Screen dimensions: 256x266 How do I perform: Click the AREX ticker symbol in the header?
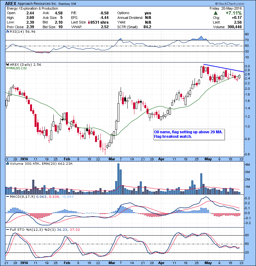coord(11,4)
